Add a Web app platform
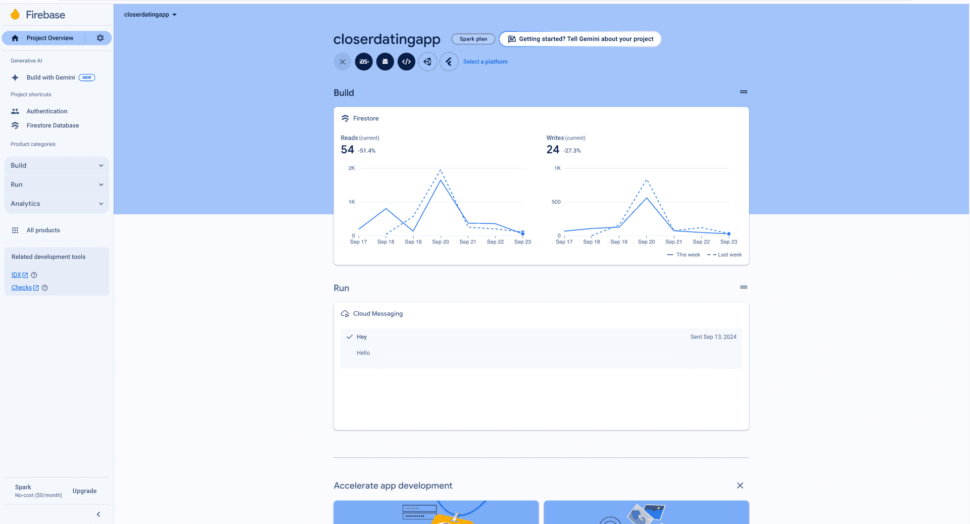This screenshot has height=524, width=970. [x=406, y=62]
